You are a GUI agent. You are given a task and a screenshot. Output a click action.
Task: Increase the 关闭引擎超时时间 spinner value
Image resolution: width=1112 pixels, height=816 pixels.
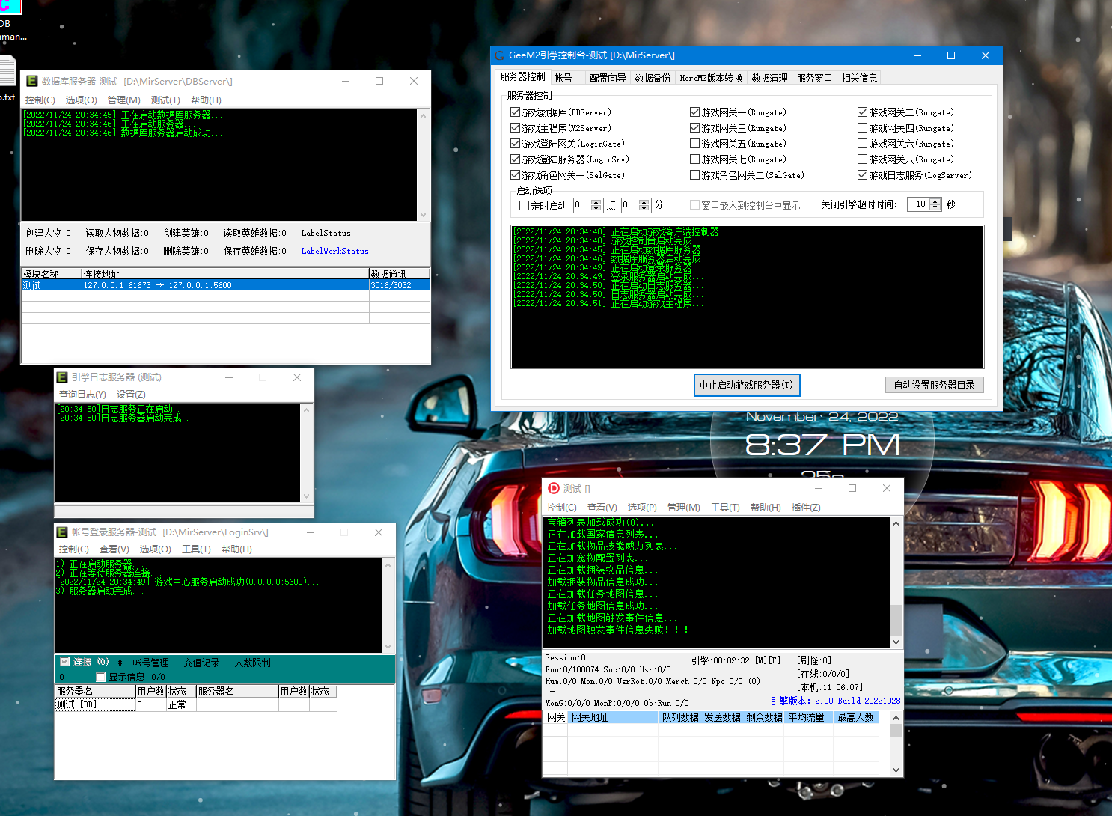[935, 201]
